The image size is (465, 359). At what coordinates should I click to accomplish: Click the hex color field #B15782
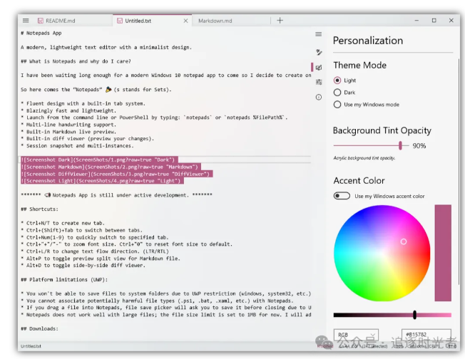coord(426,335)
